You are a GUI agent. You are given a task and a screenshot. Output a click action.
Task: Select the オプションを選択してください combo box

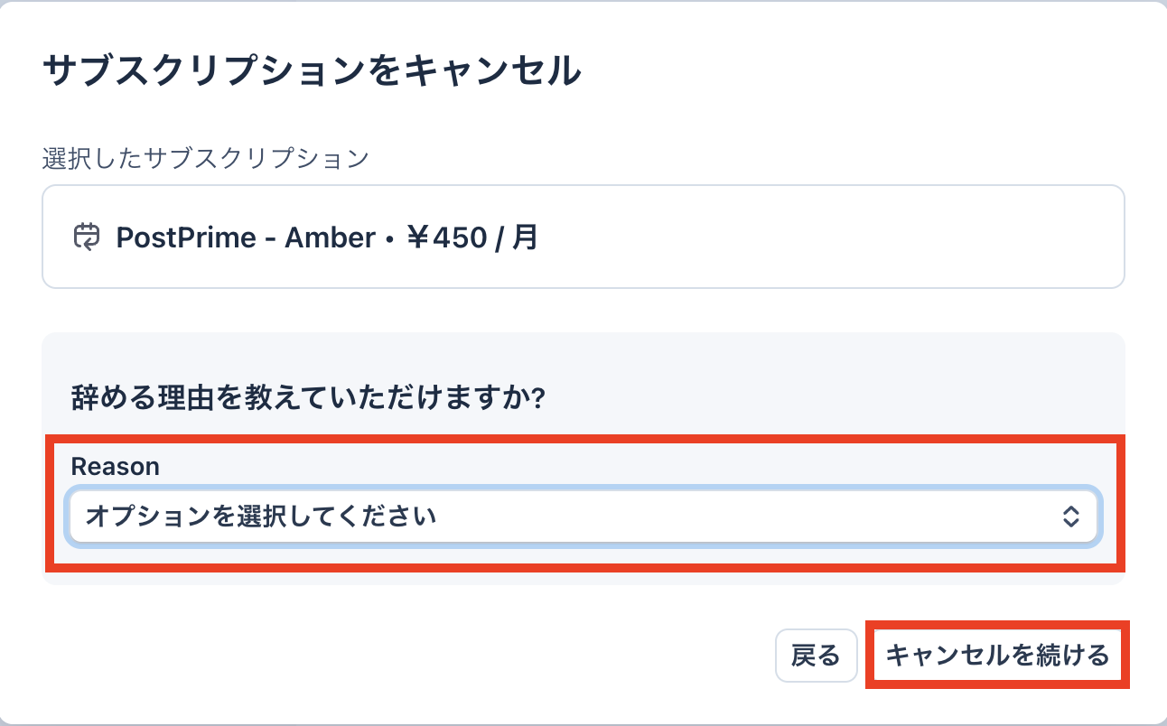coord(583,517)
